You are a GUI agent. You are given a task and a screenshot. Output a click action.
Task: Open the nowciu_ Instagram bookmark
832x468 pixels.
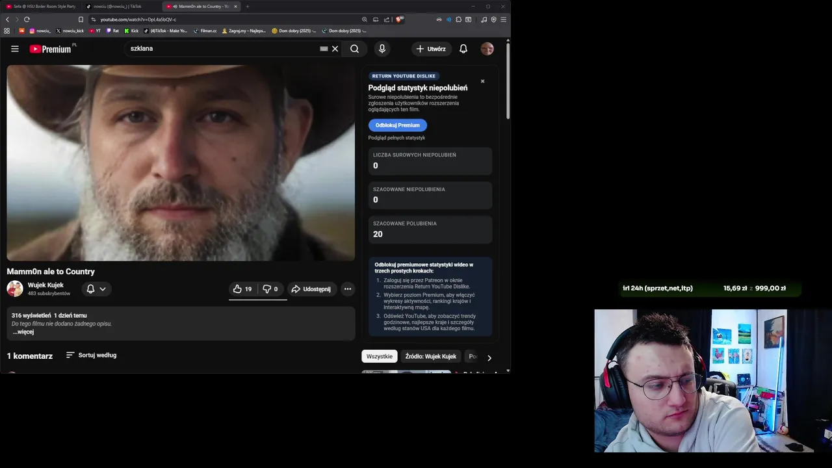click(x=40, y=31)
